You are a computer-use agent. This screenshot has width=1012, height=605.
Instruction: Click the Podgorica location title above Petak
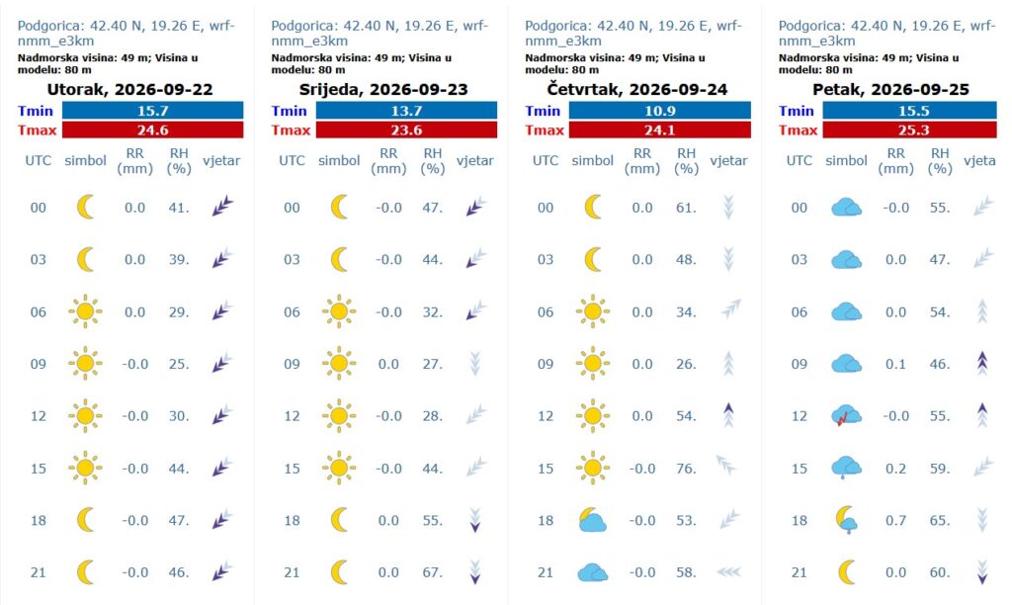[x=886, y=33]
